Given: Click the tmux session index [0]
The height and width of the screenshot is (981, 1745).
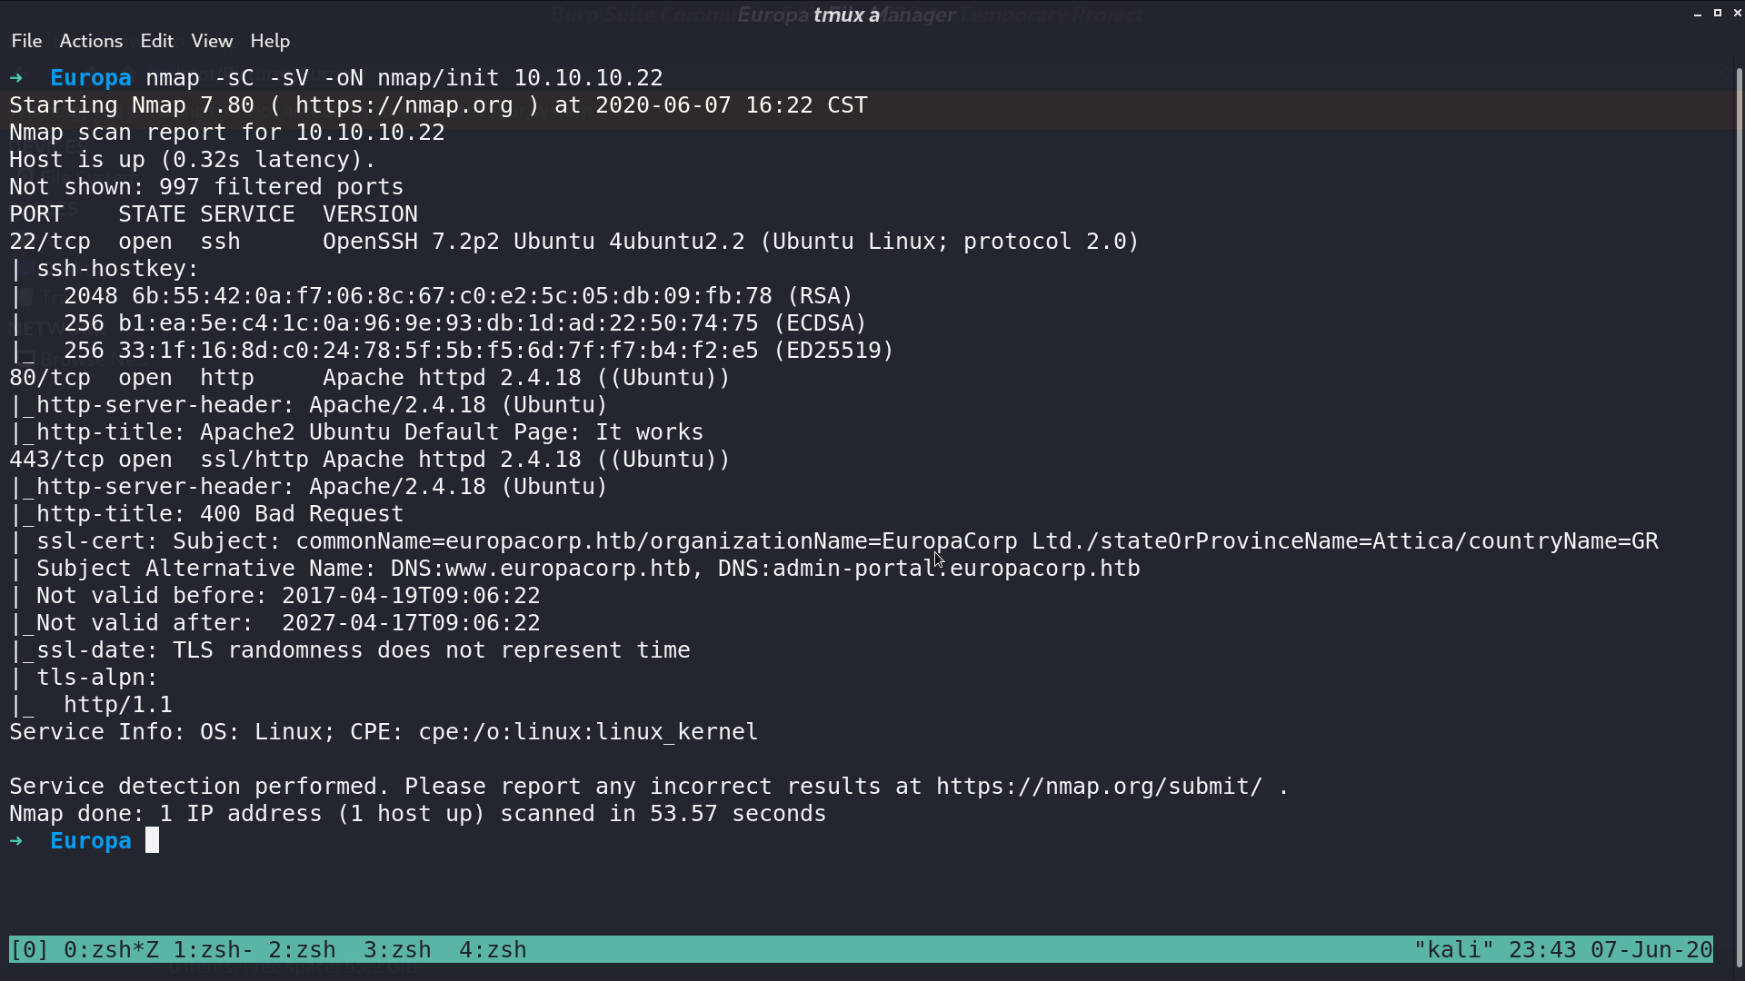Looking at the screenshot, I should [x=29, y=950].
